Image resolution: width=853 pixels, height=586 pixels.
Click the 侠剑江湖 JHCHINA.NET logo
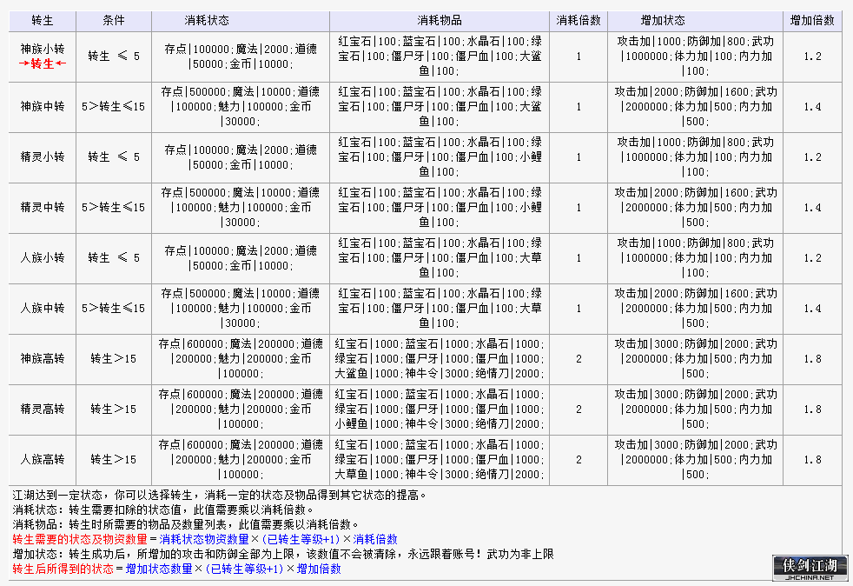[810, 568]
